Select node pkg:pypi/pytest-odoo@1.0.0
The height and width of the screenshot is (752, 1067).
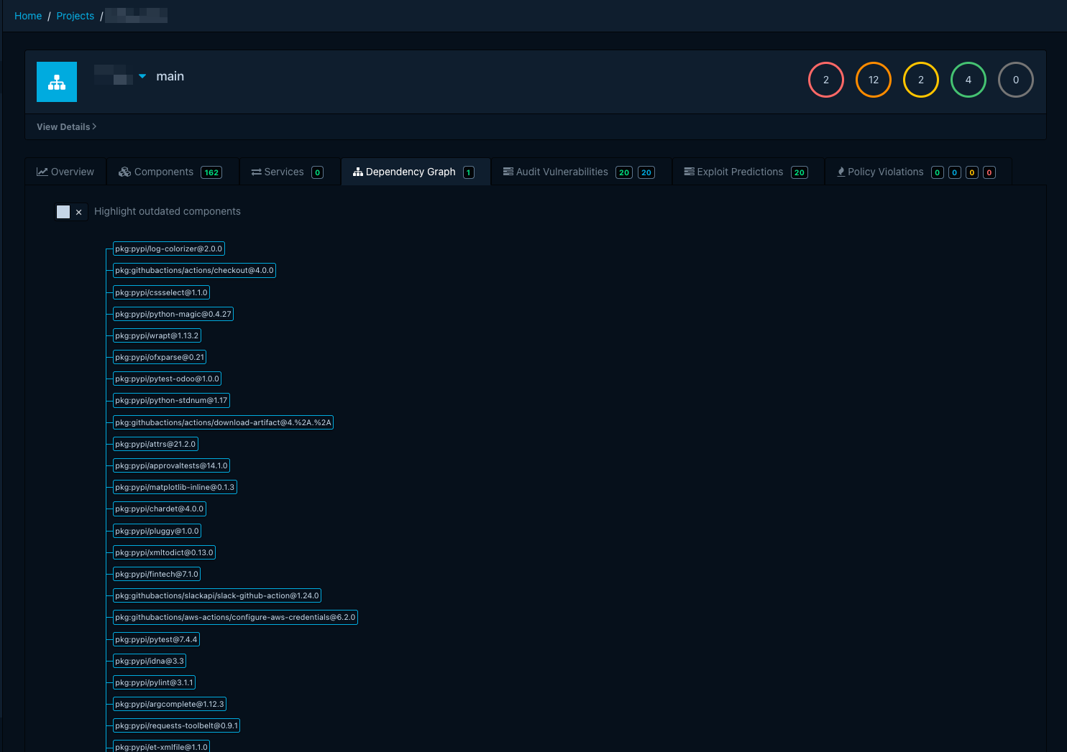coord(167,379)
